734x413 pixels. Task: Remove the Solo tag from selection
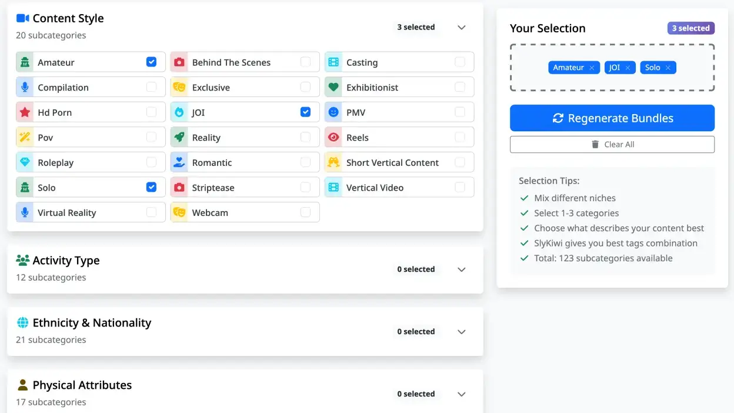pos(668,68)
